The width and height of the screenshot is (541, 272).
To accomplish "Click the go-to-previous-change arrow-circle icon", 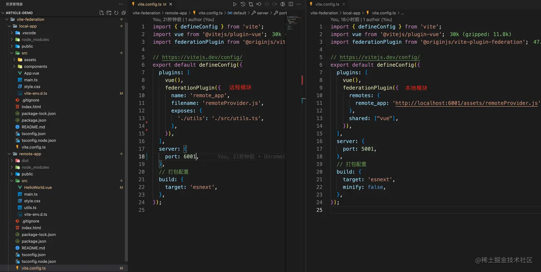I will (x=259, y=4).
